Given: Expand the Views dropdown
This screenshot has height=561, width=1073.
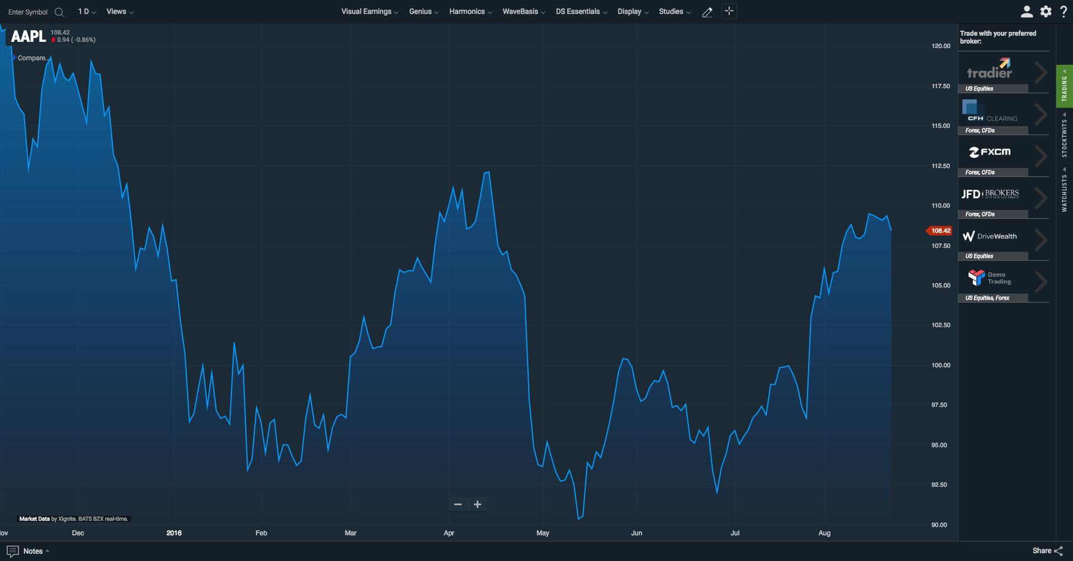Looking at the screenshot, I should pos(120,11).
